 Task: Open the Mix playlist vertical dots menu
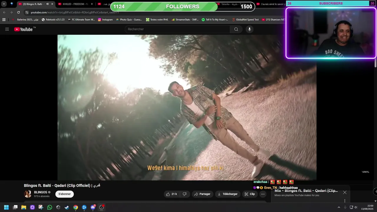tap(345, 201)
